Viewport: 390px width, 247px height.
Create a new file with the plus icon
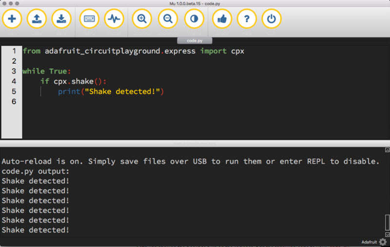click(x=12, y=19)
